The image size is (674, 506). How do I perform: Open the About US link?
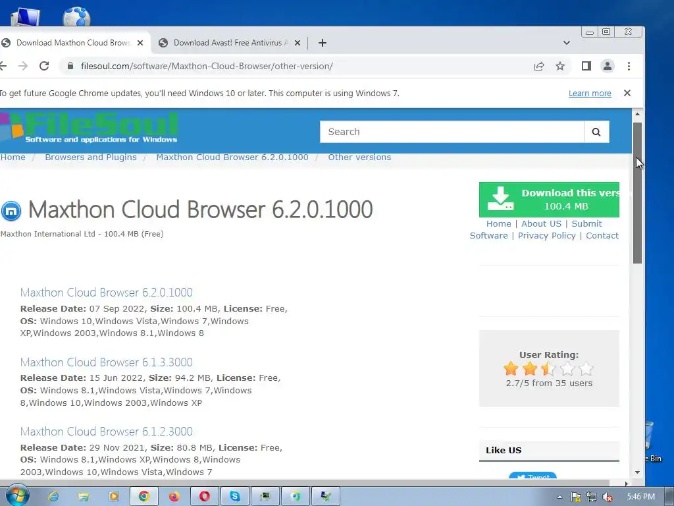click(541, 224)
